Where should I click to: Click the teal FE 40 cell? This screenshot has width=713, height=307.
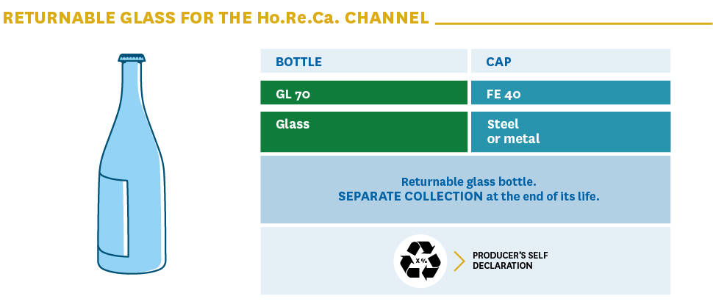point(570,93)
